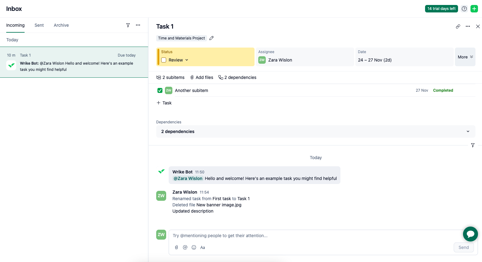
Task: Click the 2 subitems icon button
Action: point(171,77)
